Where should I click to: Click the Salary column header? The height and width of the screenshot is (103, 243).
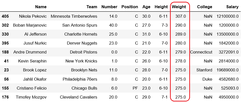pyautogui.click(x=232, y=7)
